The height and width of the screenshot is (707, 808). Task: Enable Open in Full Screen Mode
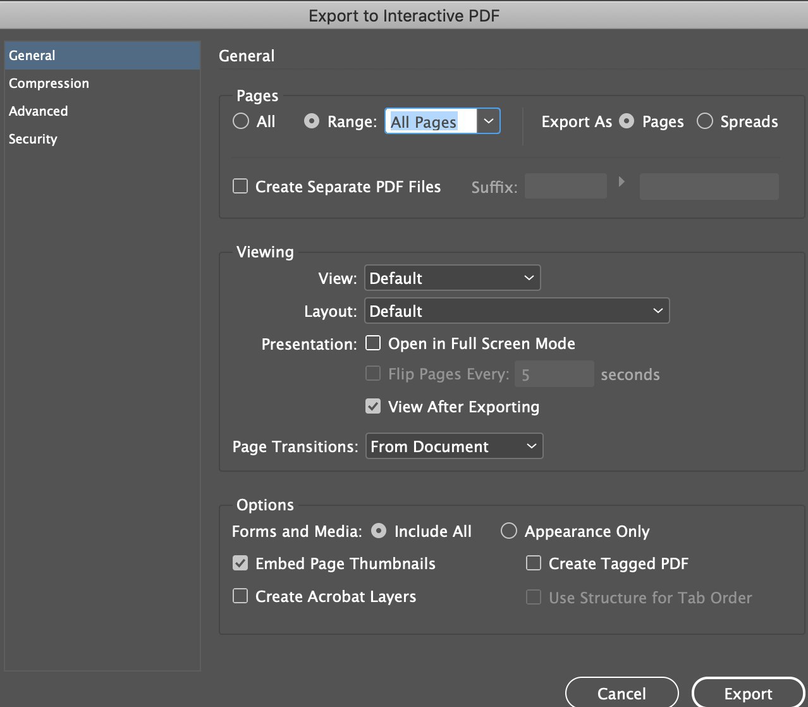[373, 343]
